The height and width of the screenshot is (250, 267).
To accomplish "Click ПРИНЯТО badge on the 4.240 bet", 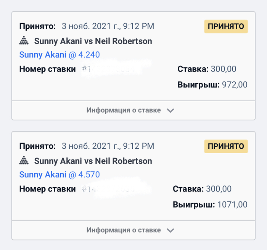I will click(226, 26).
